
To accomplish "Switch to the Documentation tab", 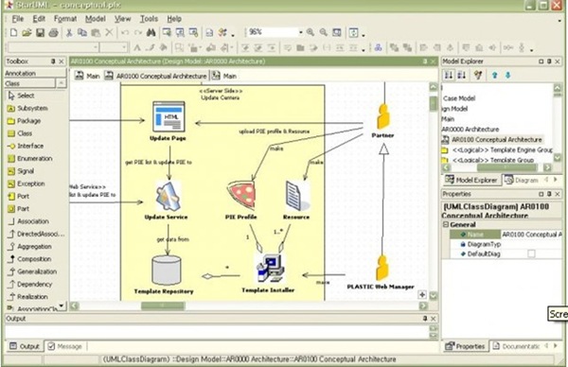I will tap(516, 346).
